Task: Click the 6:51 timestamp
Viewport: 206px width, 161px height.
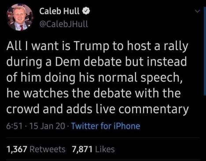Action: click(x=15, y=126)
